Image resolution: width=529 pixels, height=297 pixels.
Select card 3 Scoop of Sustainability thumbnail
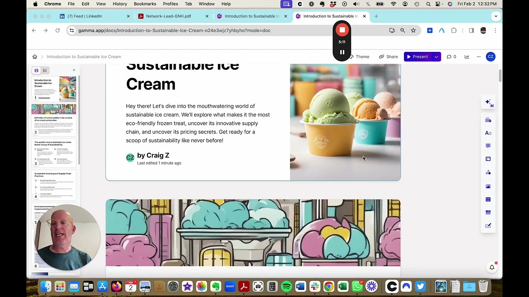click(x=54, y=153)
